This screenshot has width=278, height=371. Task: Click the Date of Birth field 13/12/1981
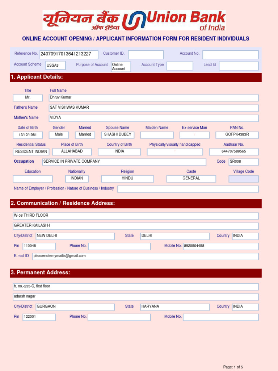pos(28,135)
